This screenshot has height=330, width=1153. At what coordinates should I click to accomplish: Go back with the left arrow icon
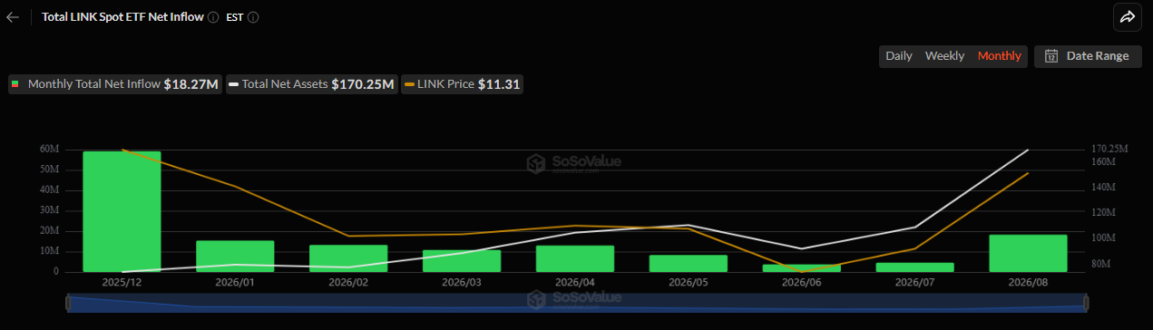(12, 17)
